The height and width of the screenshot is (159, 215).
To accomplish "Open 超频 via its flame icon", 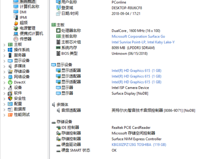I will 16,23.
